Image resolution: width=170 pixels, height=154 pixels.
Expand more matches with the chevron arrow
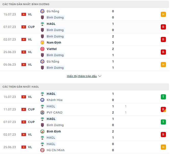coord(100,76)
